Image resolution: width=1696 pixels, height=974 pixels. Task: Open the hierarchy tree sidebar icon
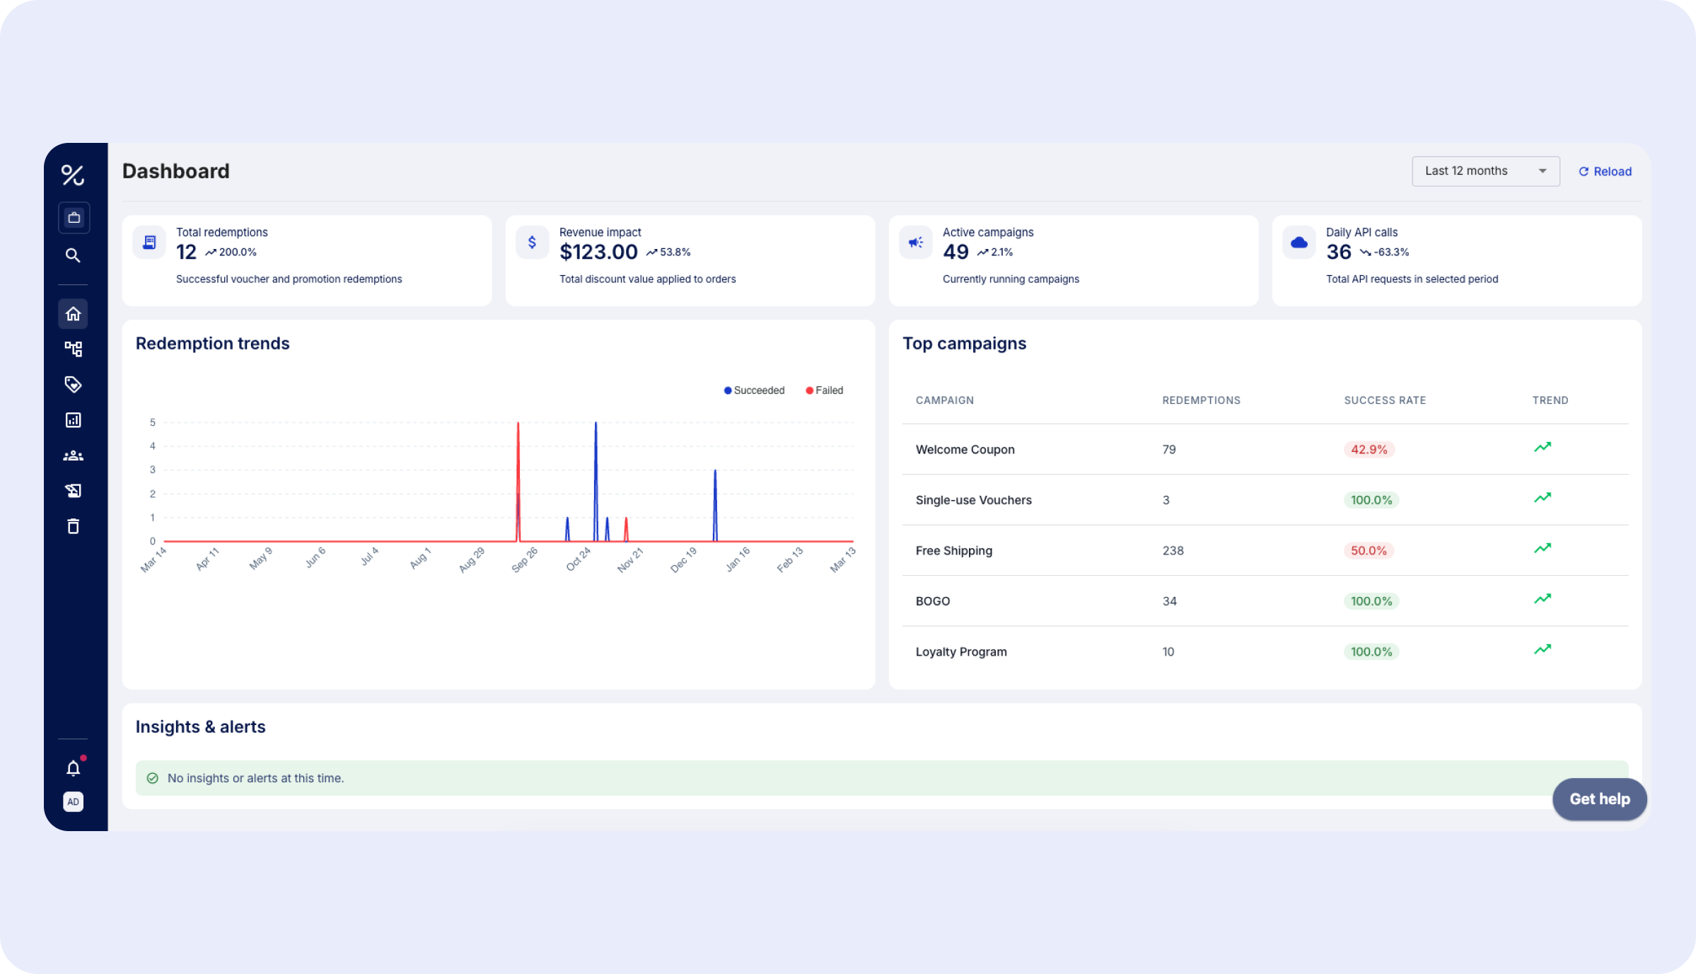click(x=73, y=349)
